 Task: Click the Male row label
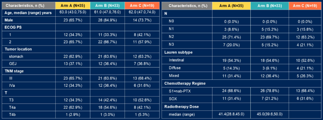click(x=9, y=20)
